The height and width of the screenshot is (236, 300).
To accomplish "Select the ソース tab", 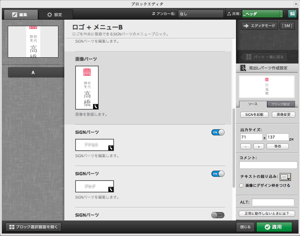I will (x=253, y=104).
